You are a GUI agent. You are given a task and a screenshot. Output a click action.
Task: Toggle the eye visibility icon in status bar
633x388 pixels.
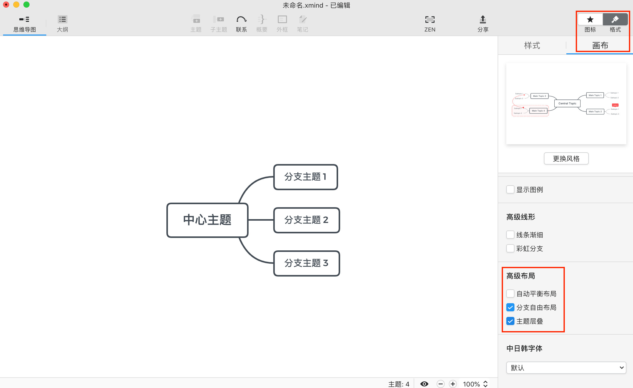pos(424,384)
